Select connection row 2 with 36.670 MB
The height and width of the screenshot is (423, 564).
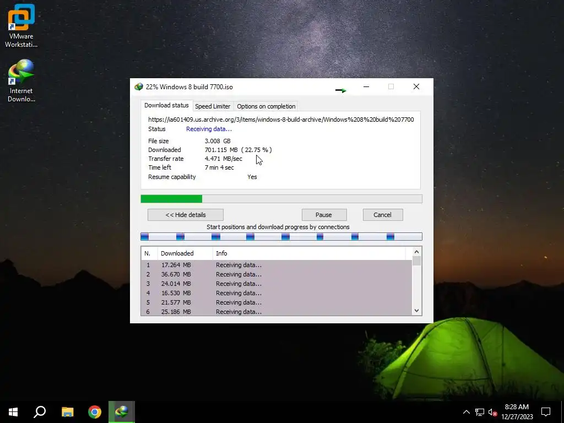click(276, 274)
